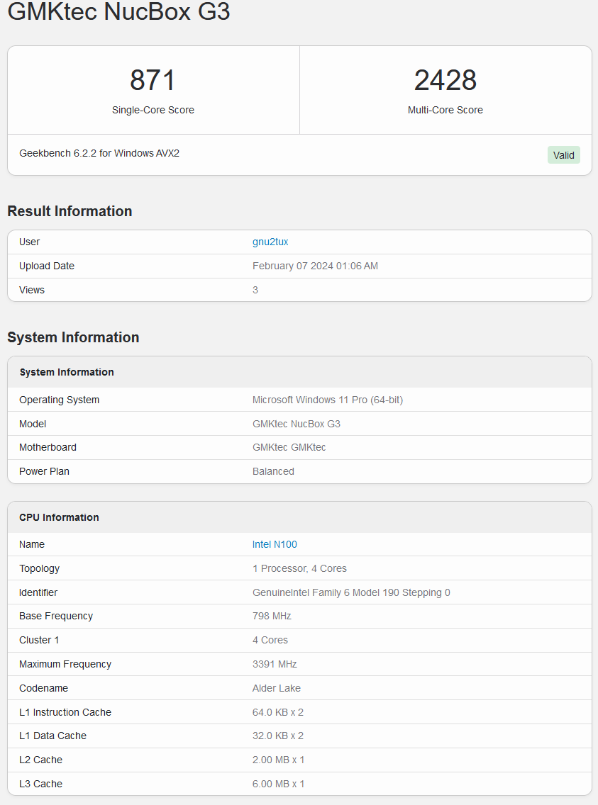Screen dimensions: 598x805
Task: Click the Result Information heading
Action: pyautogui.click(x=70, y=211)
